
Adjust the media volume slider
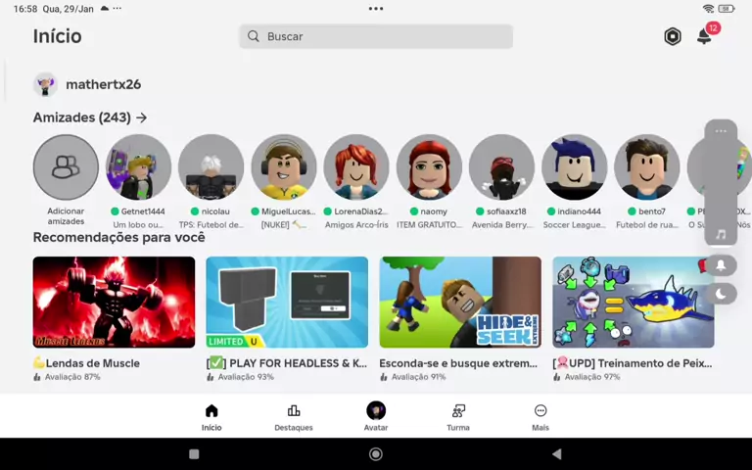pos(721,186)
